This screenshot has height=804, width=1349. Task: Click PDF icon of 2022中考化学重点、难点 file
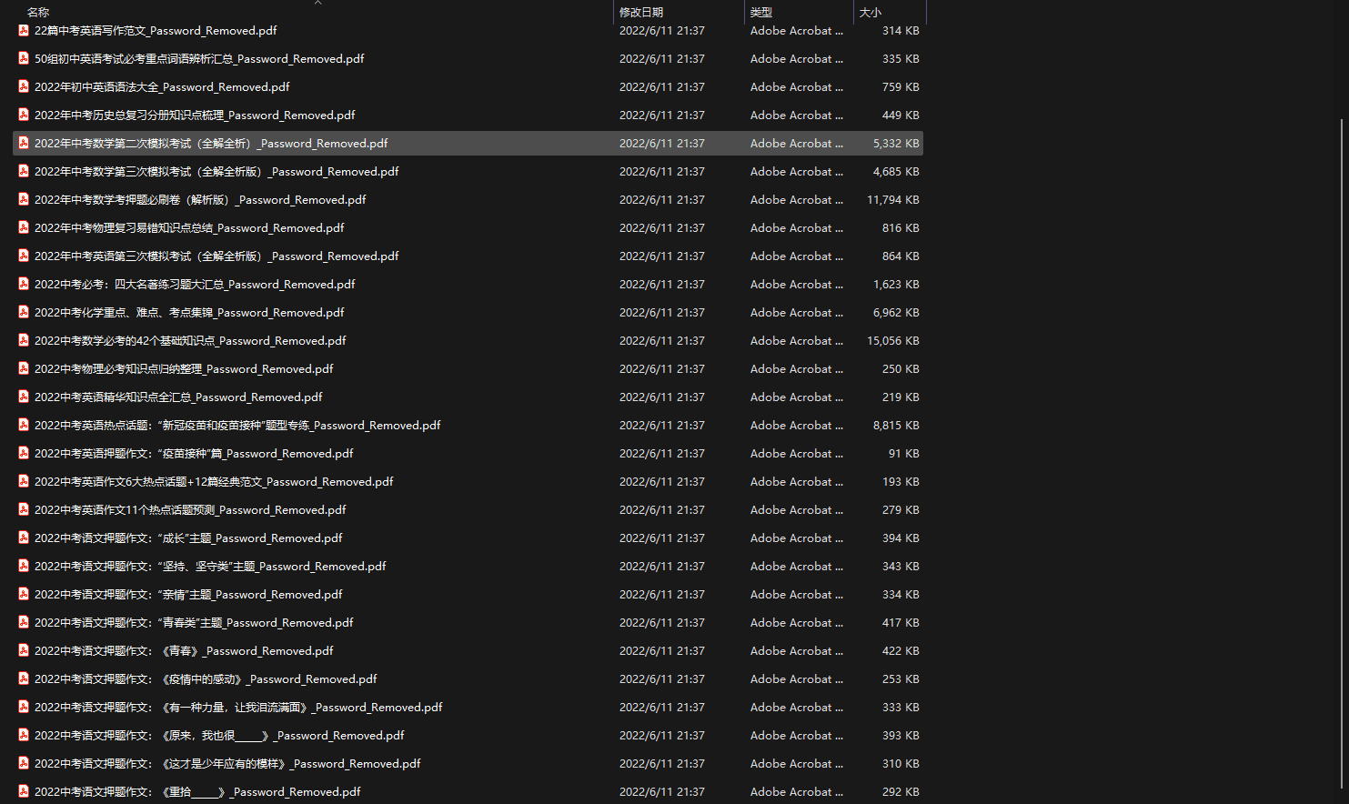[24, 313]
